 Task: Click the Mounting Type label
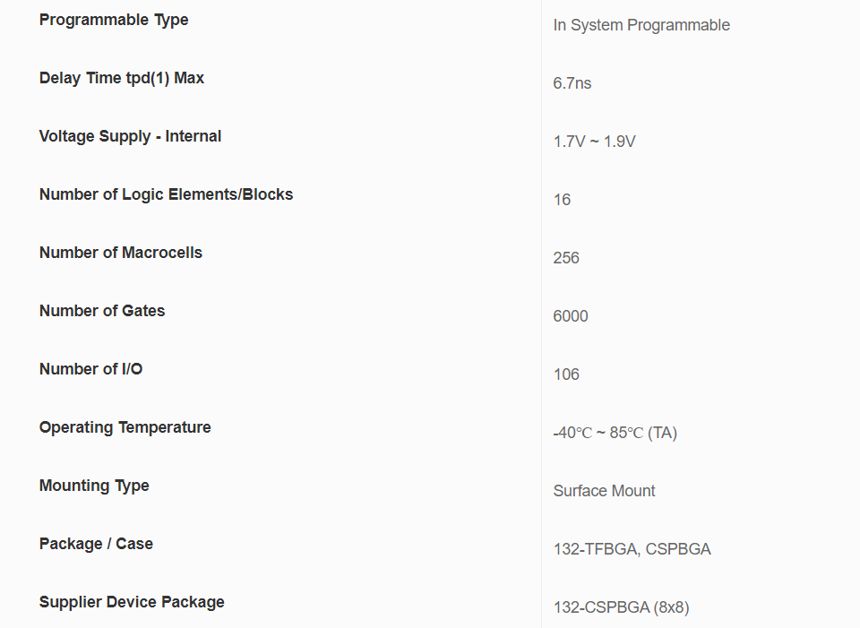pos(94,486)
